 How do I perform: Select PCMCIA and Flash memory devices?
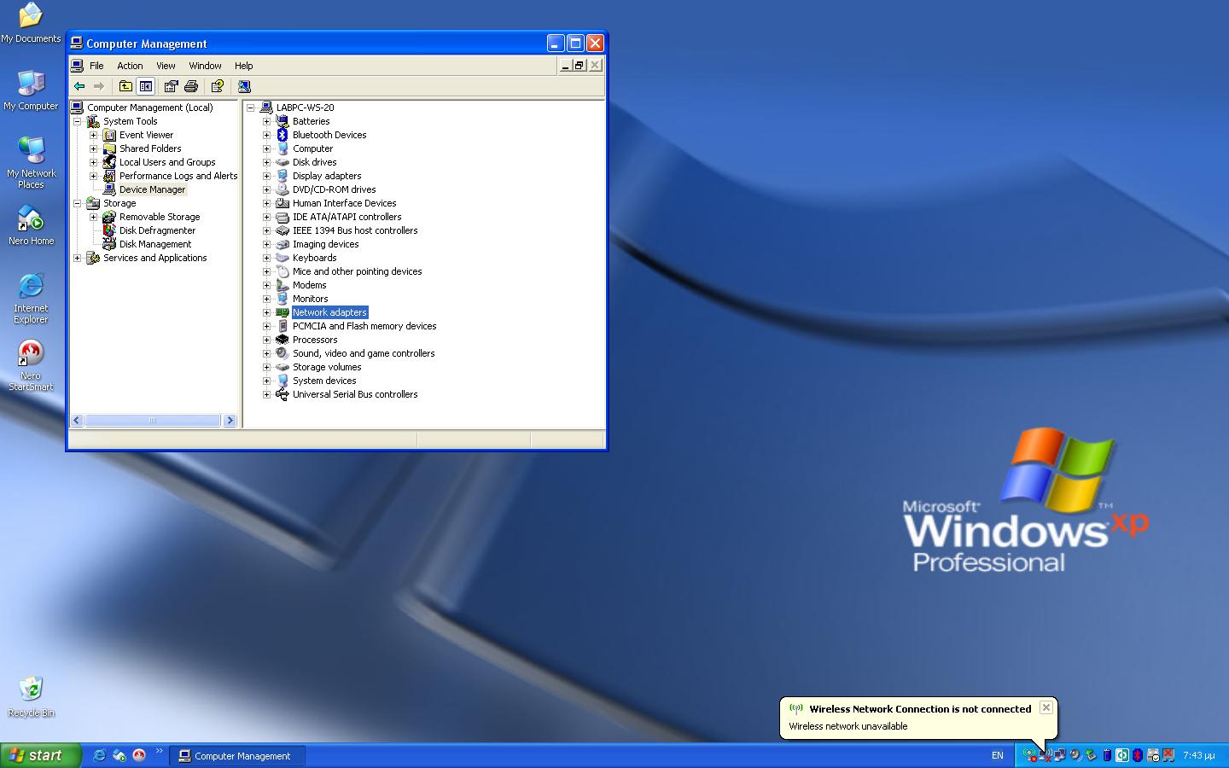(364, 326)
